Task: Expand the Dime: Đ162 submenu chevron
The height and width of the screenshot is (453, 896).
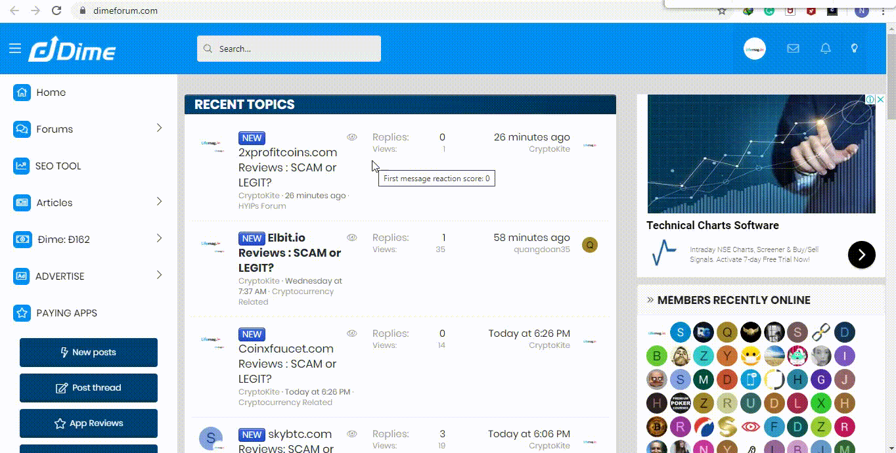Action: pos(159,238)
